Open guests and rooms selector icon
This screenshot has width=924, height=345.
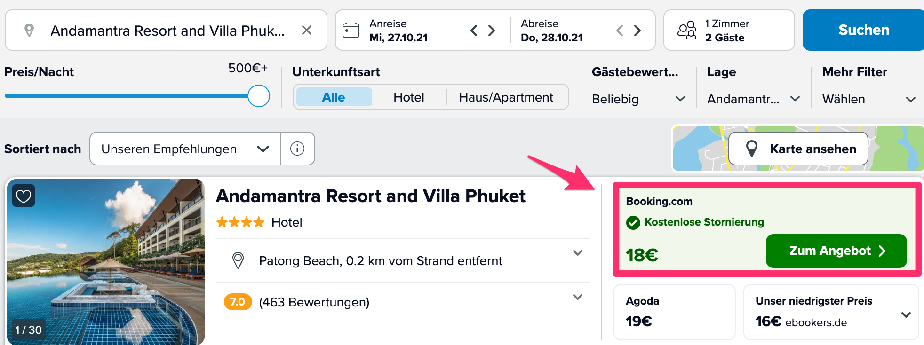(687, 30)
